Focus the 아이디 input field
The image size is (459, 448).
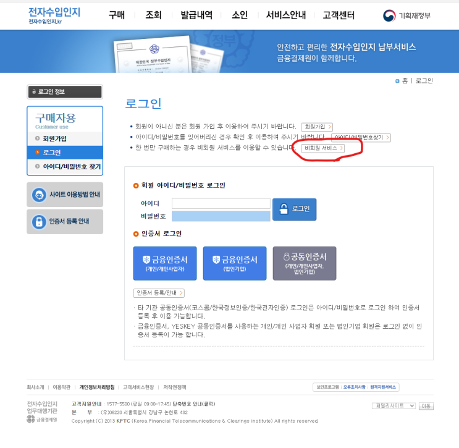pos(221,203)
